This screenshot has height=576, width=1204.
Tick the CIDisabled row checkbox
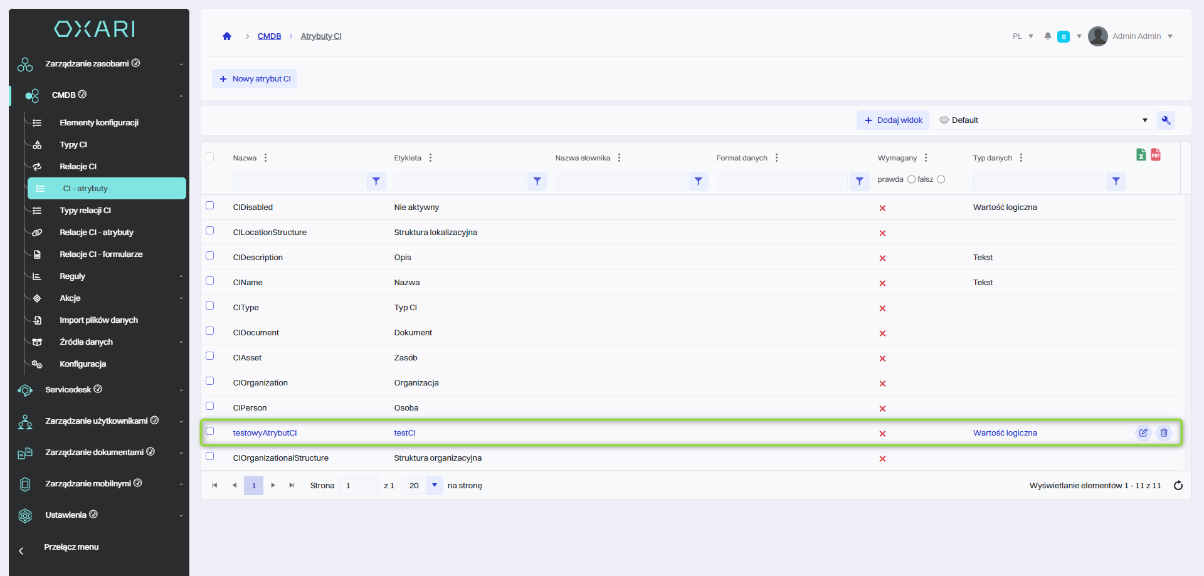coord(210,206)
